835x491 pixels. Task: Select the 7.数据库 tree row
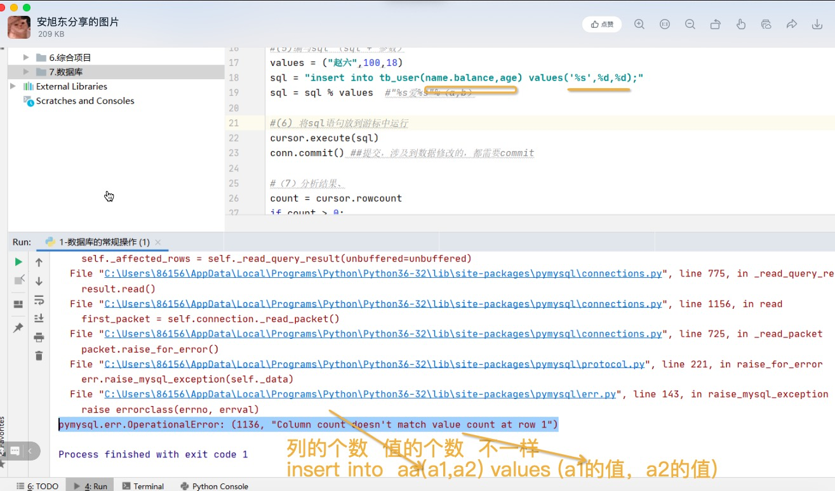116,72
